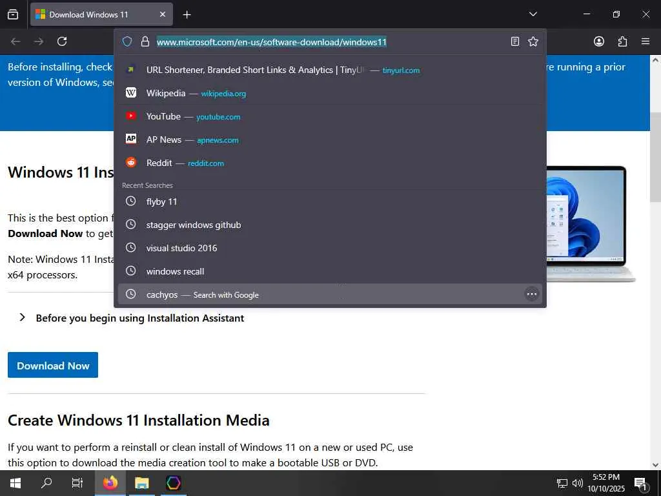Screen dimensions: 661x496
Task: Choose recent search 'windows recall'
Action: [330, 271]
